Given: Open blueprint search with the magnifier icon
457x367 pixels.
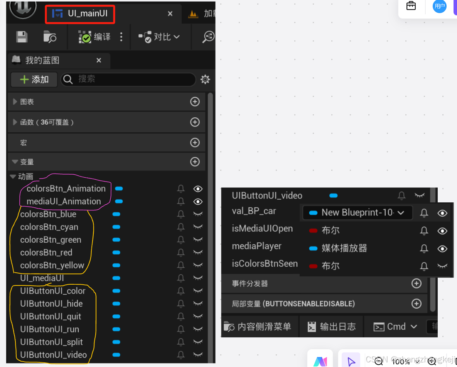Looking at the screenshot, I should pyautogui.click(x=208, y=37).
